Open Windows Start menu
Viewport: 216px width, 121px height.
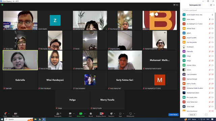pos(2,119)
